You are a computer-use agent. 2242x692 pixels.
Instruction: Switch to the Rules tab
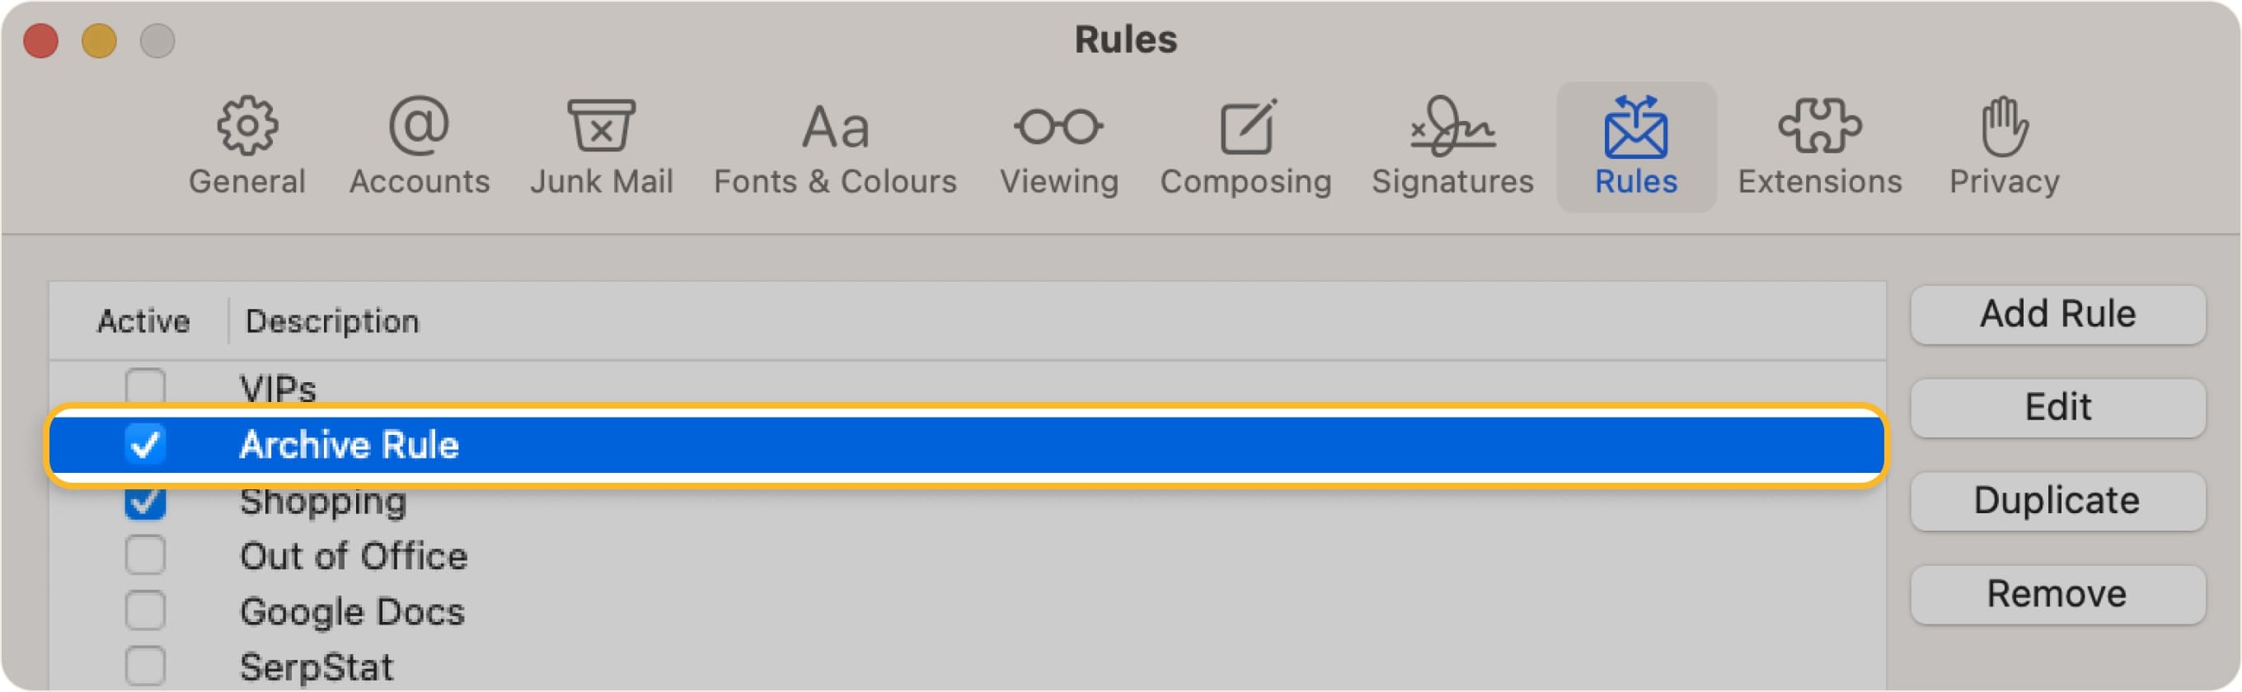(x=1635, y=143)
